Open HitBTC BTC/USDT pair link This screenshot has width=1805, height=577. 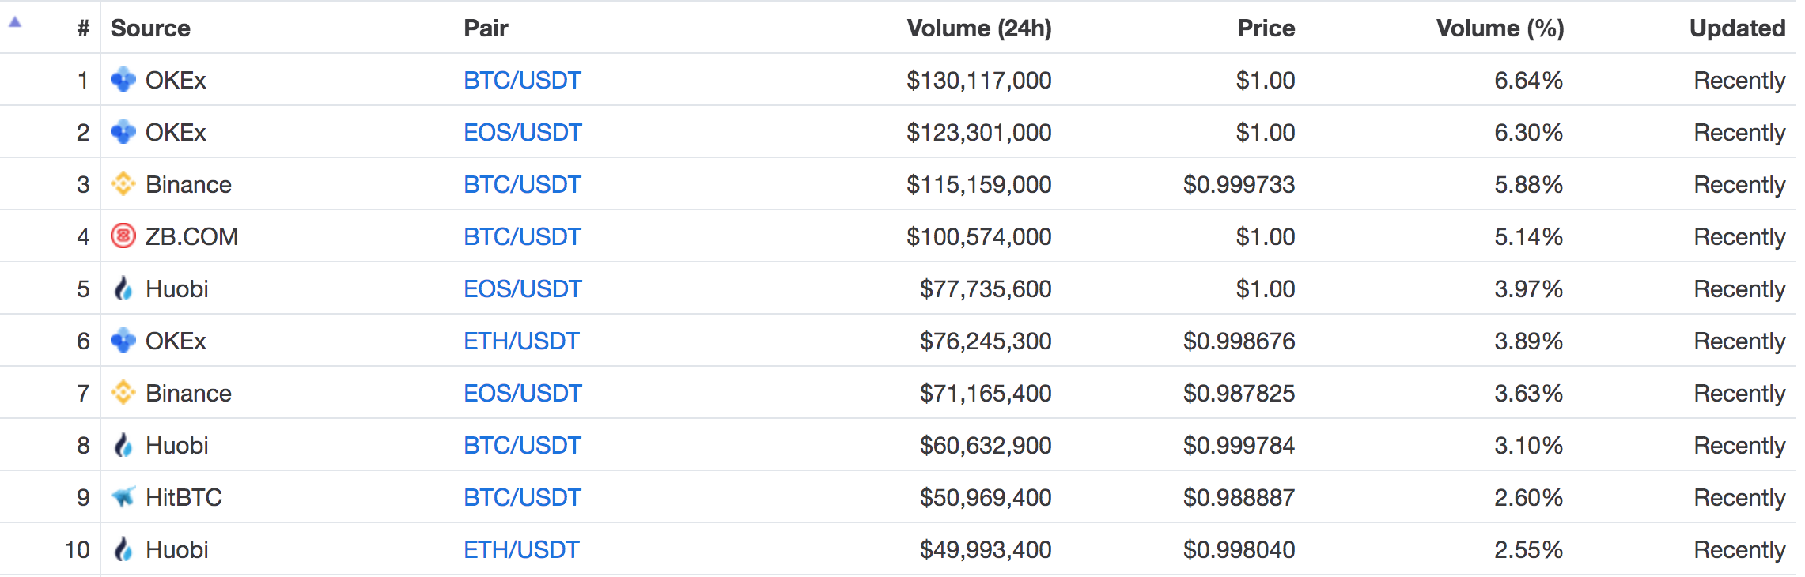pos(522,497)
